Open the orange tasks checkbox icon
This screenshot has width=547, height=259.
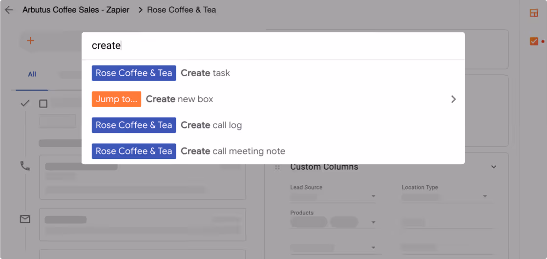(x=534, y=41)
